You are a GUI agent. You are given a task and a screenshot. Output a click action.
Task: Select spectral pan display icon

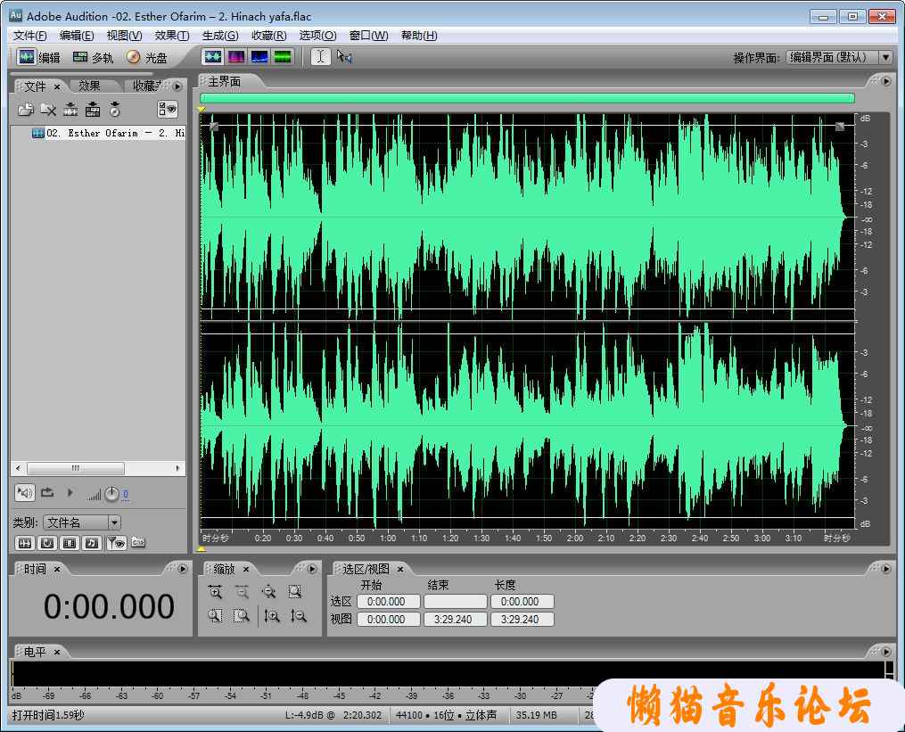(x=259, y=56)
